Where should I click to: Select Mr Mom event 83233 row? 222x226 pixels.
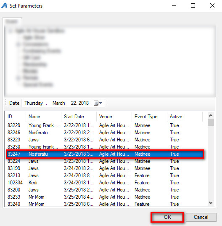pos(105,197)
